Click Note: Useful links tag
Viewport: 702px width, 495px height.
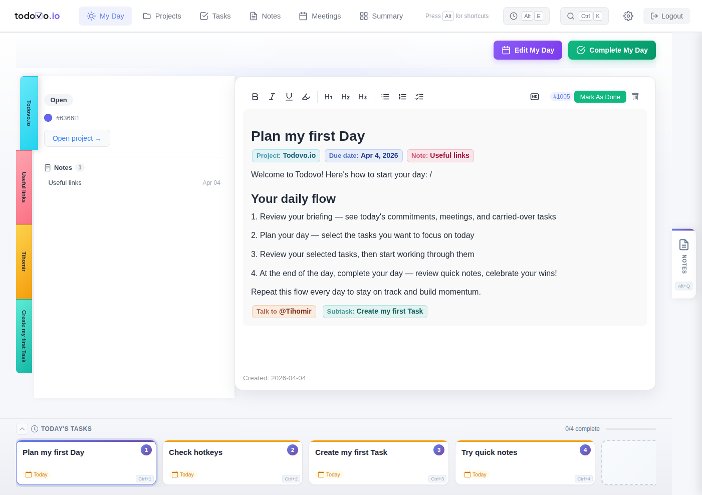(440, 156)
